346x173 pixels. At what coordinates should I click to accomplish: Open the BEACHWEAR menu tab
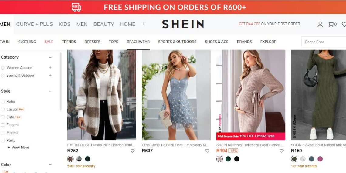(x=138, y=42)
